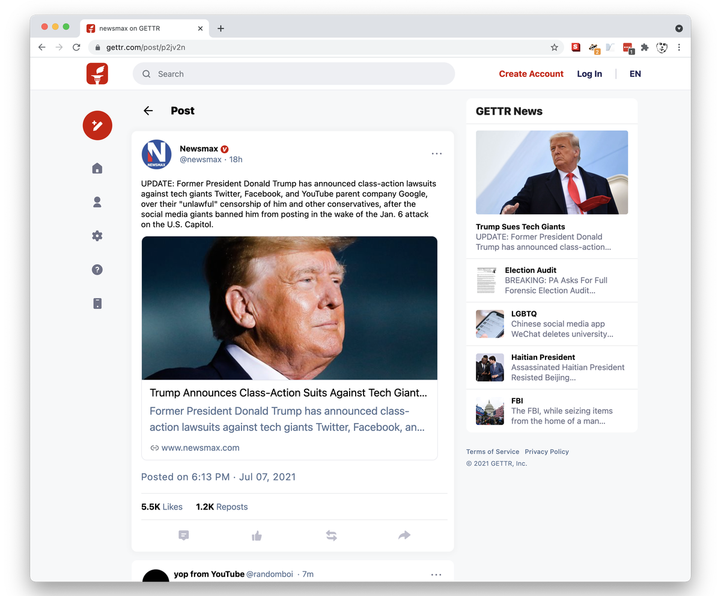Click the Election Audit document thumbnail
This screenshot has width=721, height=596.
coord(487,280)
